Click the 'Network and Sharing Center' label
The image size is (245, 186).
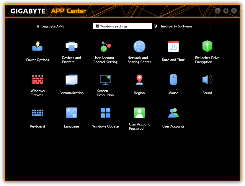(x=139, y=60)
